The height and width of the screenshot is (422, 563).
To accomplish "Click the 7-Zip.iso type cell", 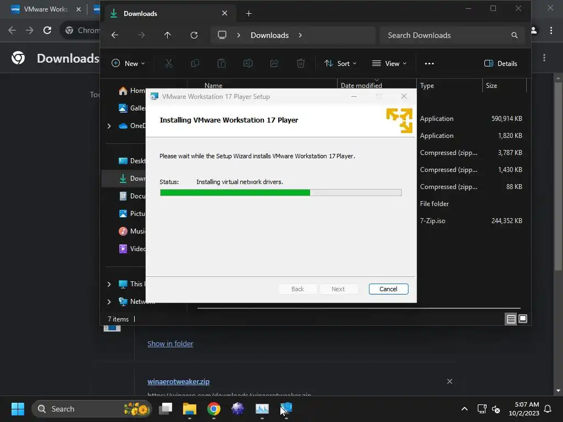I will tap(432, 221).
